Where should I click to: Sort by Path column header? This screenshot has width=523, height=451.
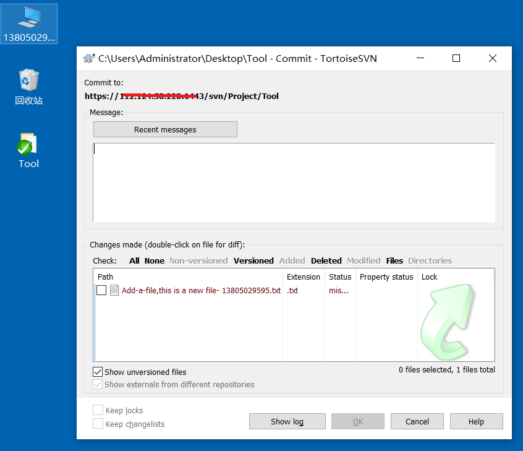coord(189,277)
